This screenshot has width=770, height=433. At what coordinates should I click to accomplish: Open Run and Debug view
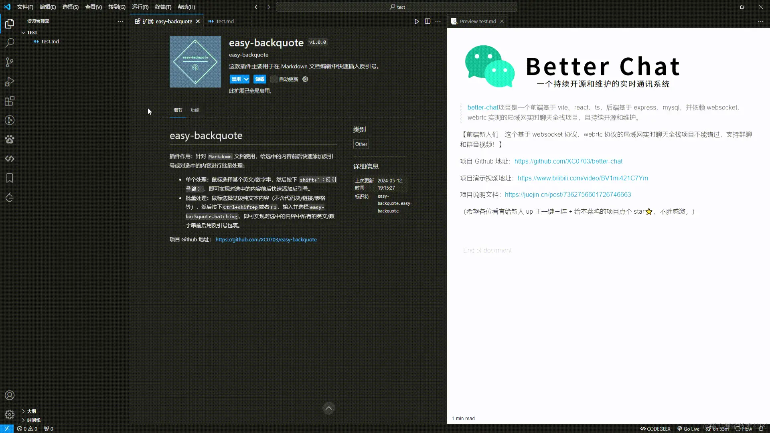10,82
